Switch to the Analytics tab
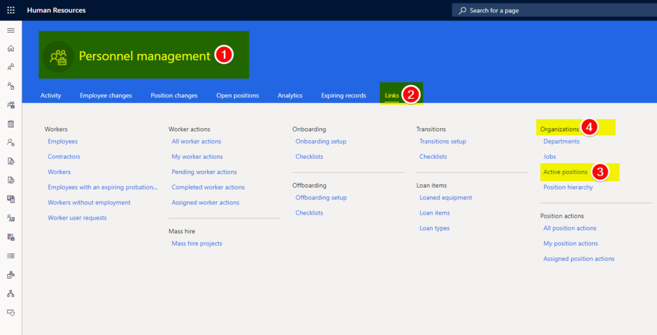The image size is (657, 335). [x=290, y=95]
